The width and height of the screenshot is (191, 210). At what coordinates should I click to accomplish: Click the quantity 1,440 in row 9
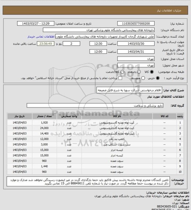(44, 166)
